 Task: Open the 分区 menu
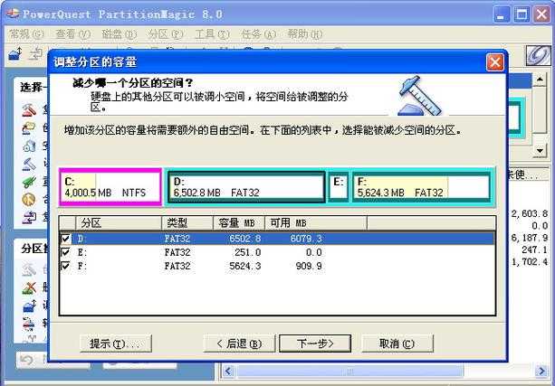point(166,34)
